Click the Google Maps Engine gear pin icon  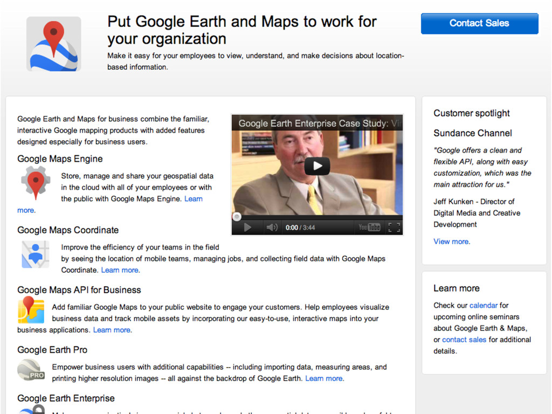tap(36, 183)
